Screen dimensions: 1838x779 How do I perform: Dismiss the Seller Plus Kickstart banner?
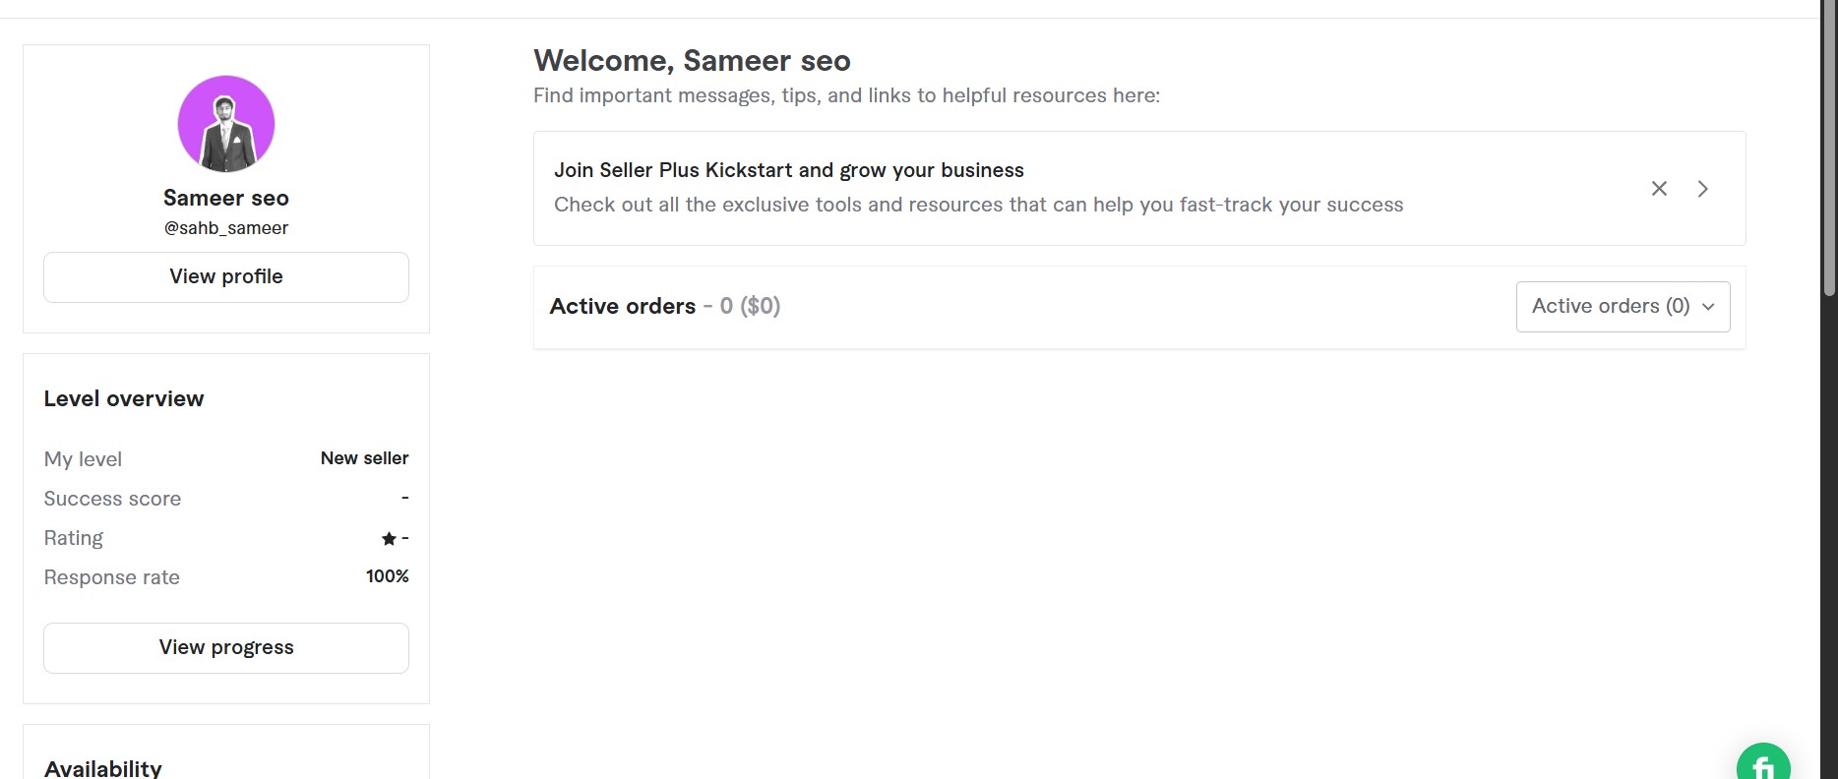pos(1659,188)
